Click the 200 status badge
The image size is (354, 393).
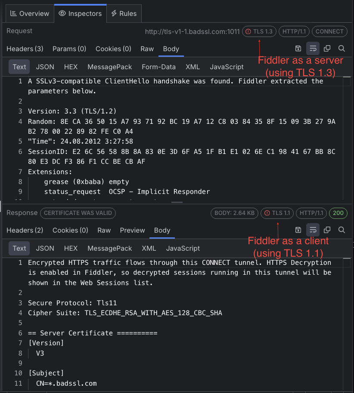338,213
